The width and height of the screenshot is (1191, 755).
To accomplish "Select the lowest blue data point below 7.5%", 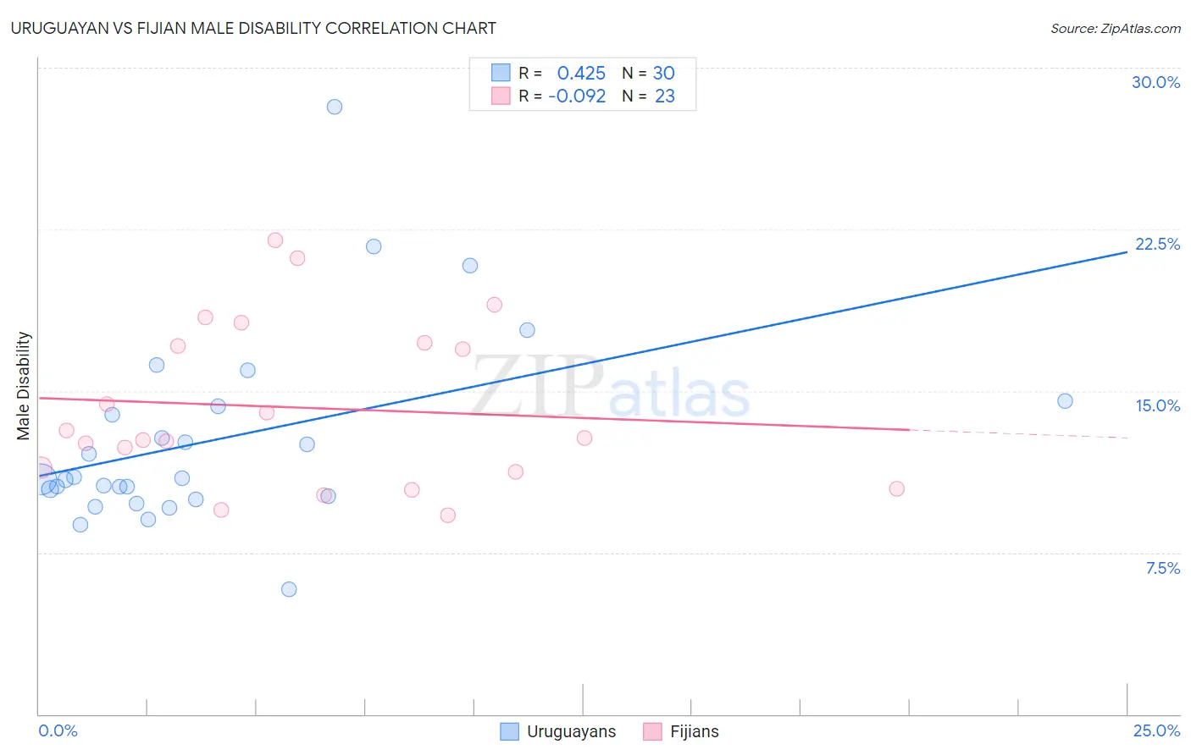I will click(289, 589).
